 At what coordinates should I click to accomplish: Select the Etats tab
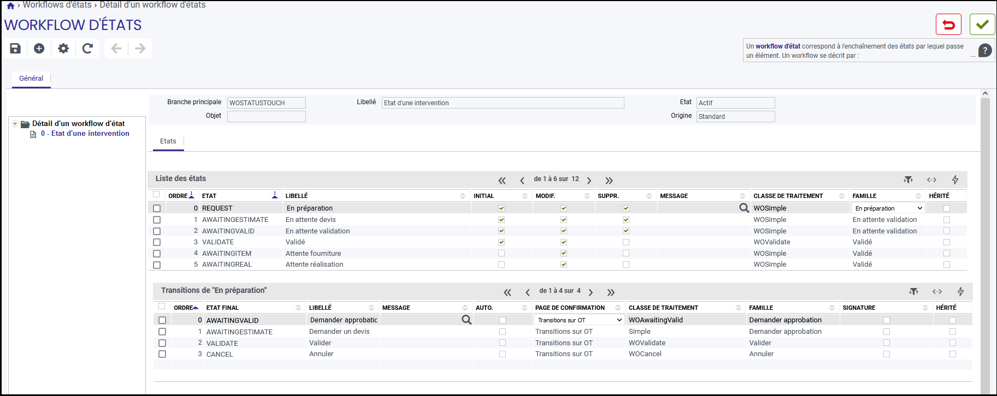(x=168, y=141)
